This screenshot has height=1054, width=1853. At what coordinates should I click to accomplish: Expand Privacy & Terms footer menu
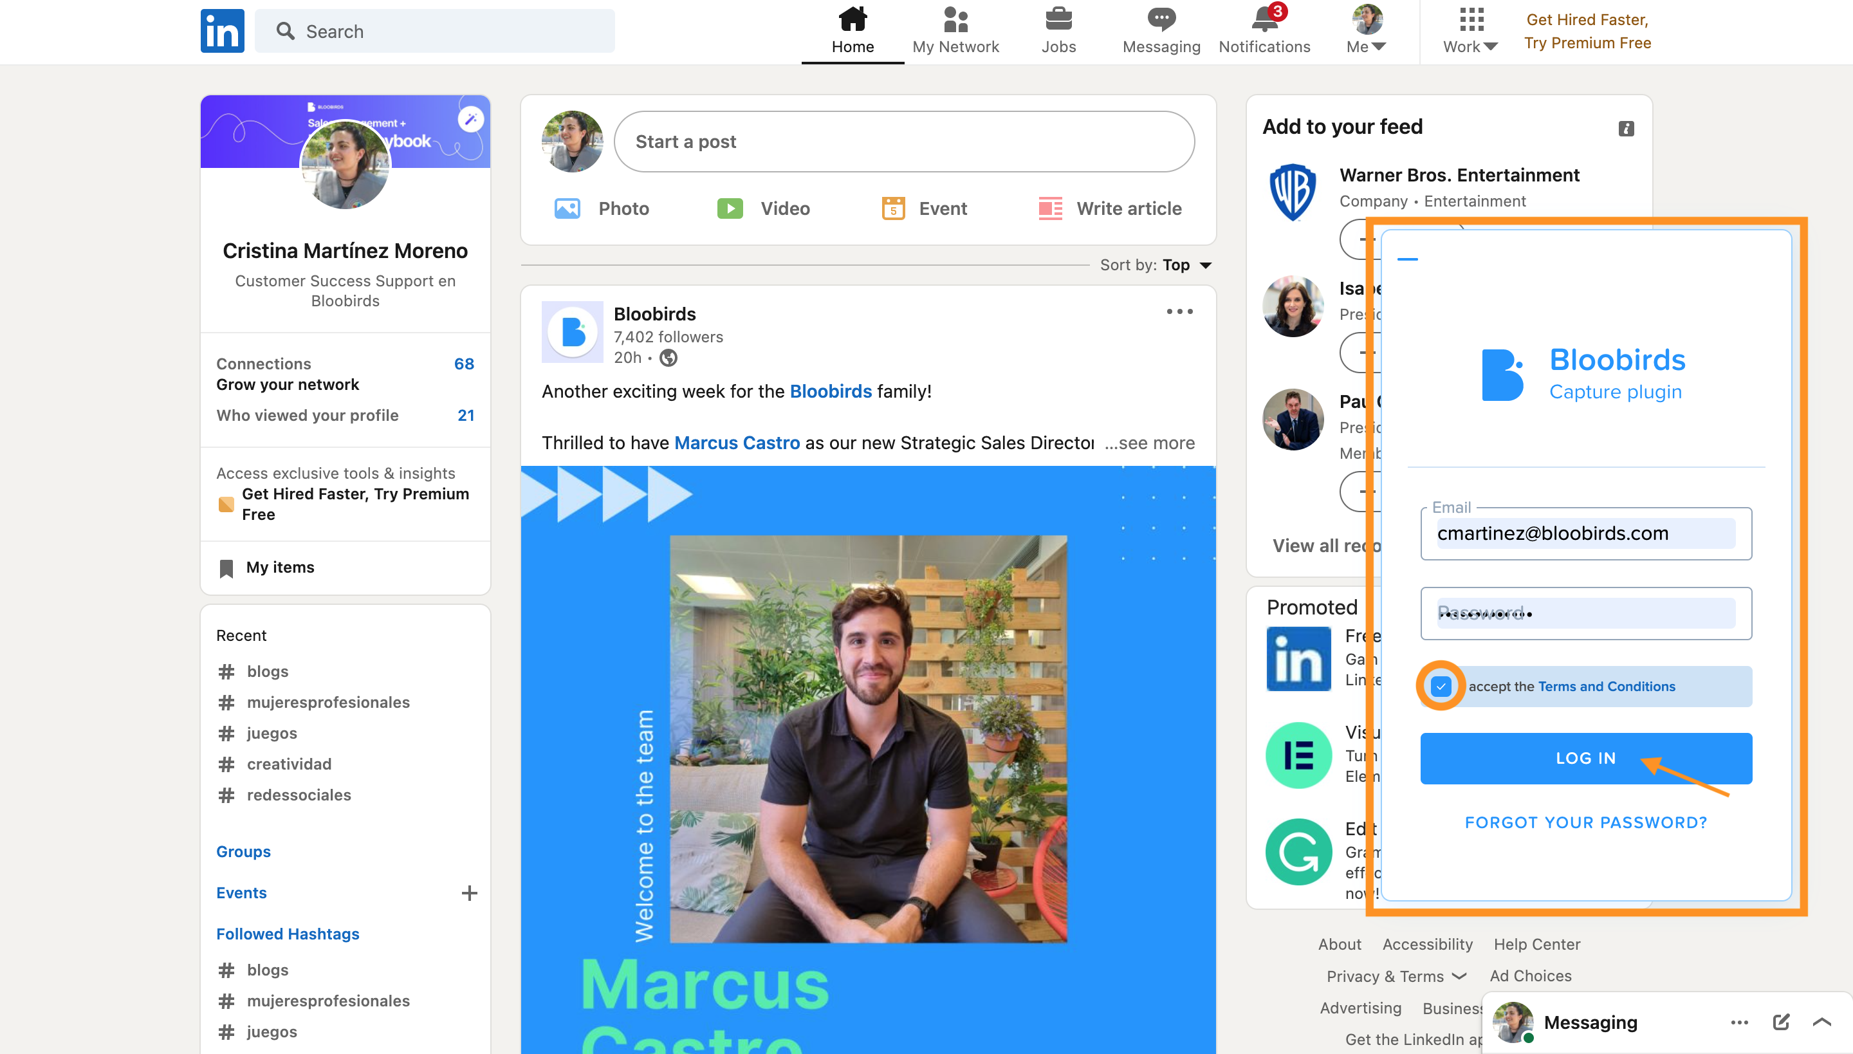[x=1396, y=977]
